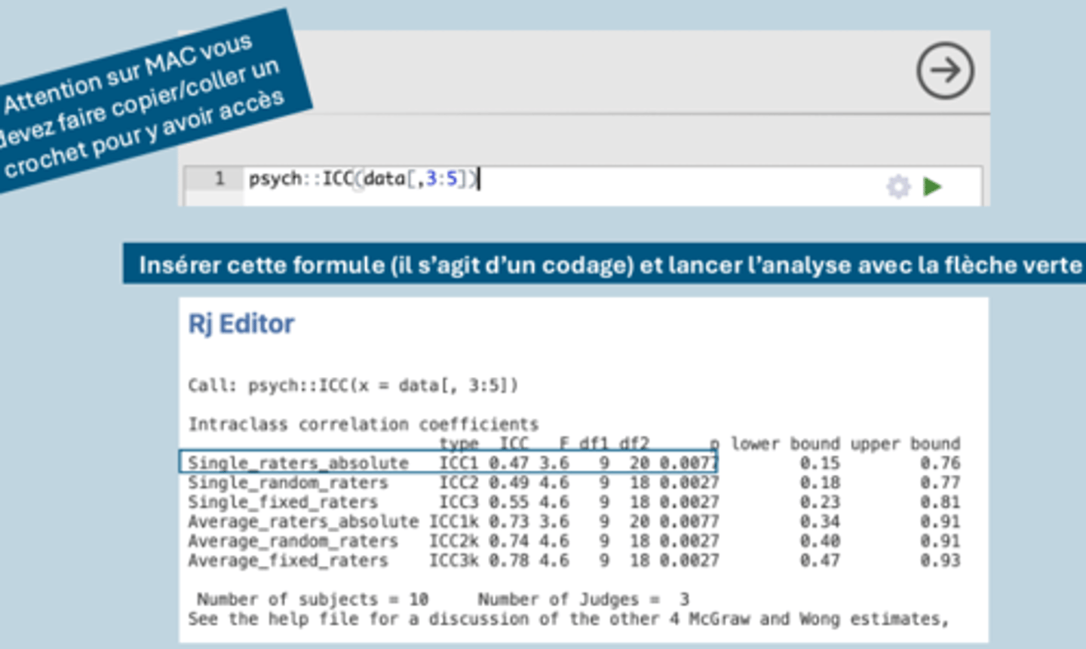The height and width of the screenshot is (649, 1086).
Task: Select the Average_fixed_raters row label
Action: (288, 561)
